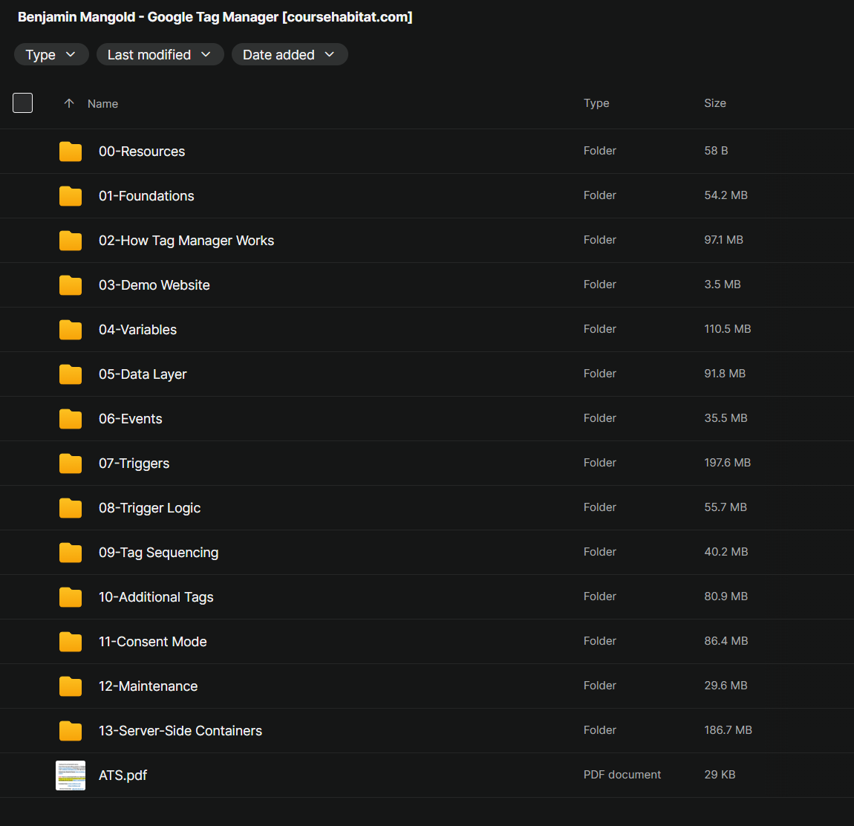Open the Type filter dropdown
Screen dimensions: 854x826
tap(51, 55)
